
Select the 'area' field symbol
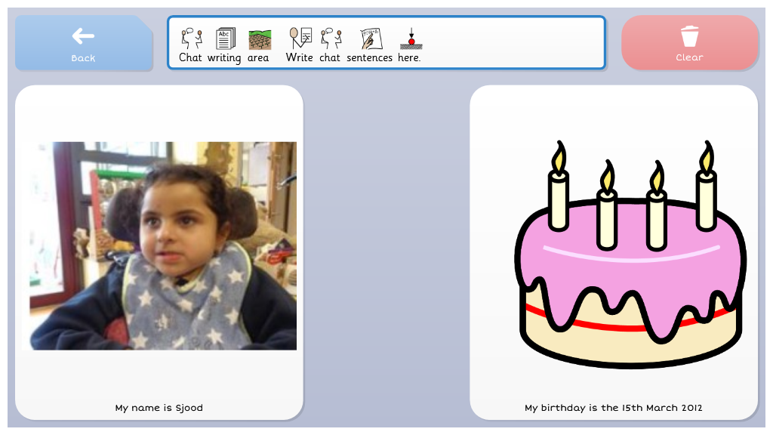(x=260, y=40)
